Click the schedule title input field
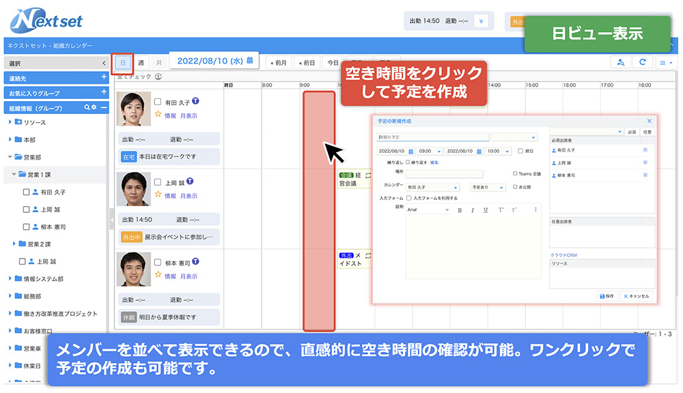The width and height of the screenshot is (683, 393). 433,137
